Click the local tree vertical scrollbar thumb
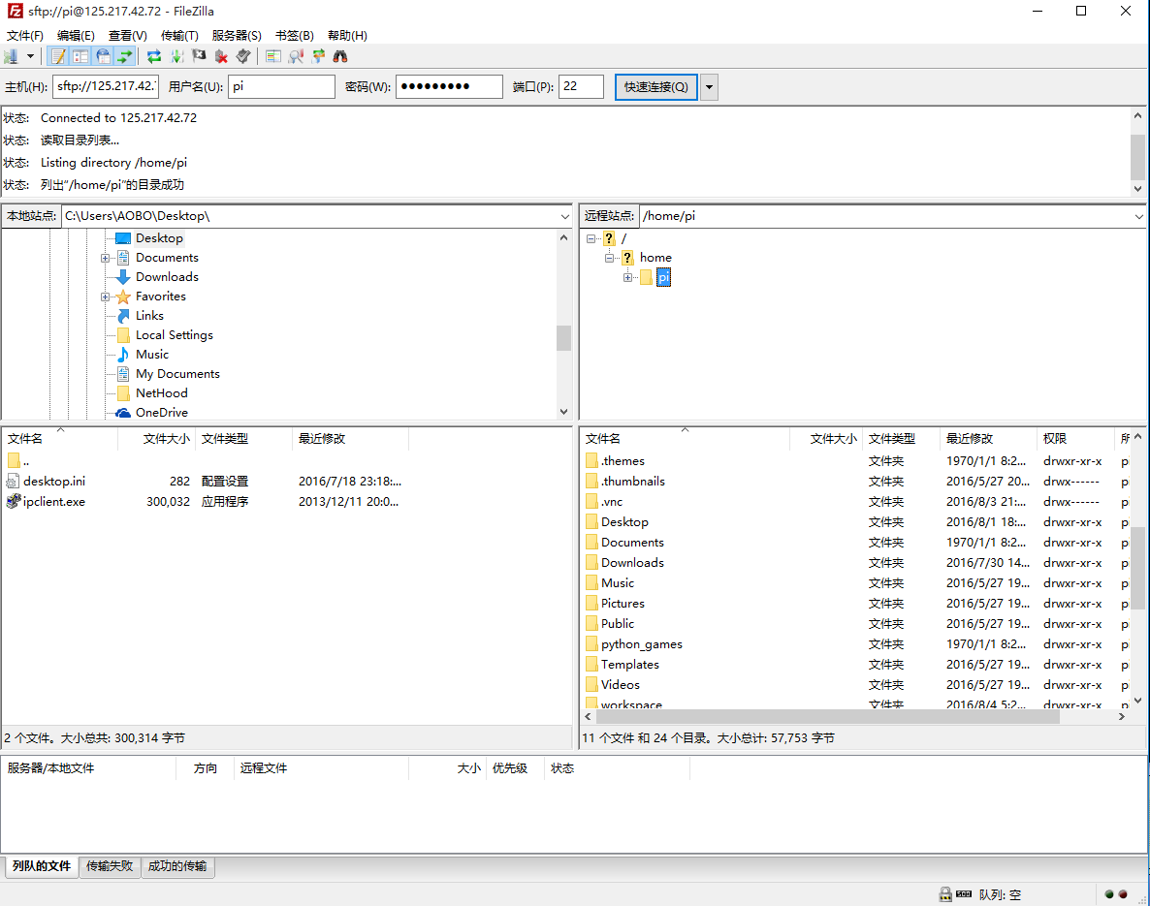Viewport: 1150px width, 906px height. (x=563, y=338)
